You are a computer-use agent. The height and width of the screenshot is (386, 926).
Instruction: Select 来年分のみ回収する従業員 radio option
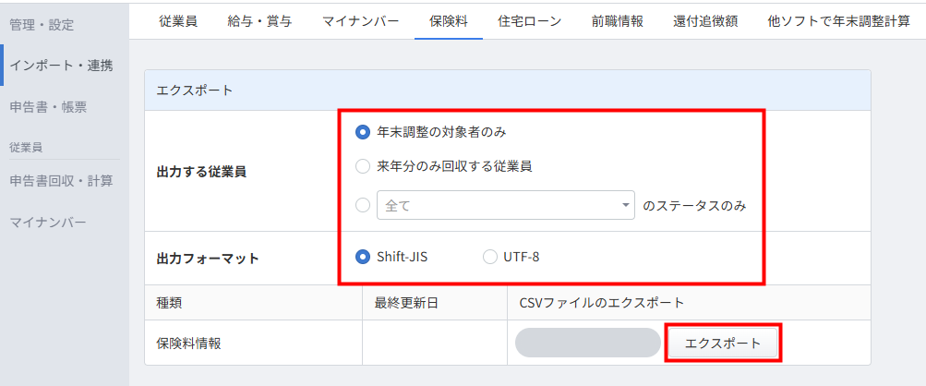tap(363, 167)
